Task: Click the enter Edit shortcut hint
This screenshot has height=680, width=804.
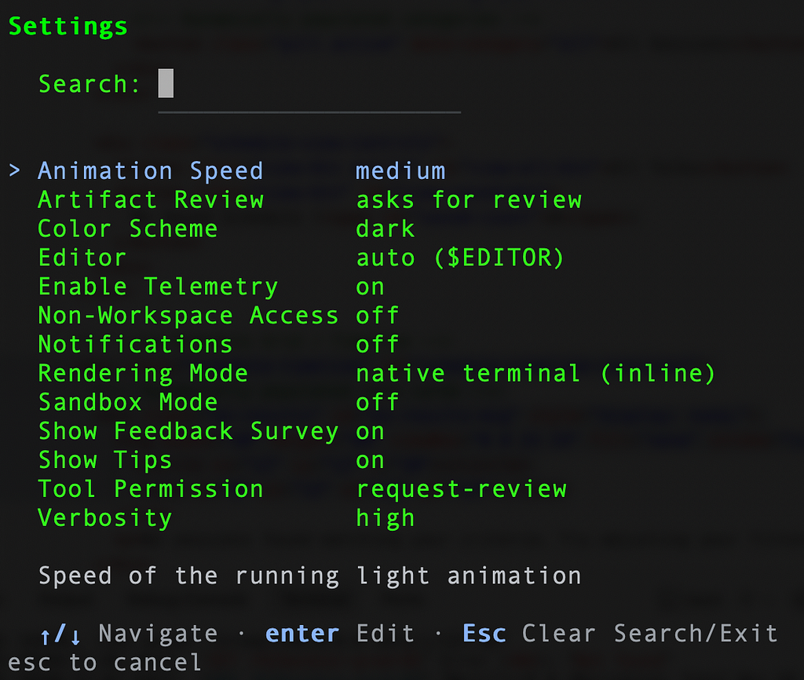Action: (x=339, y=634)
